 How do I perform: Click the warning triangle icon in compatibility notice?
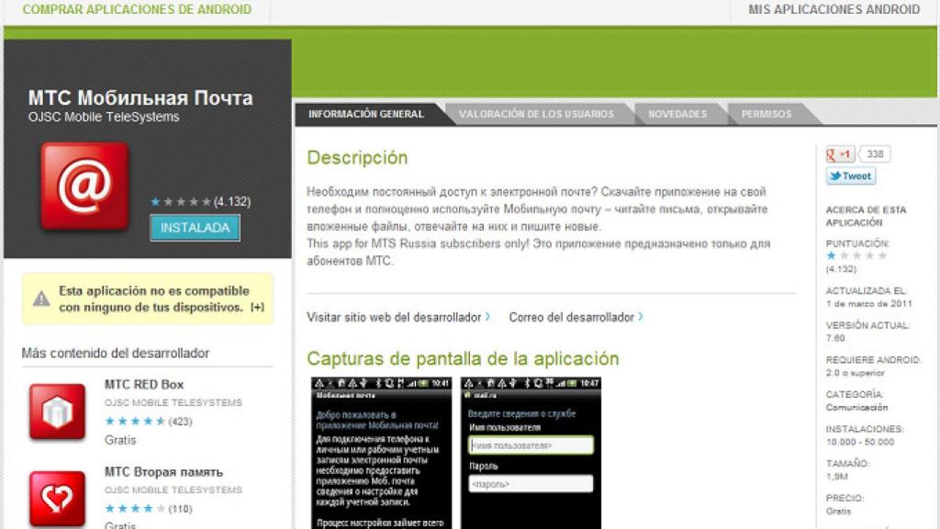tap(41, 298)
